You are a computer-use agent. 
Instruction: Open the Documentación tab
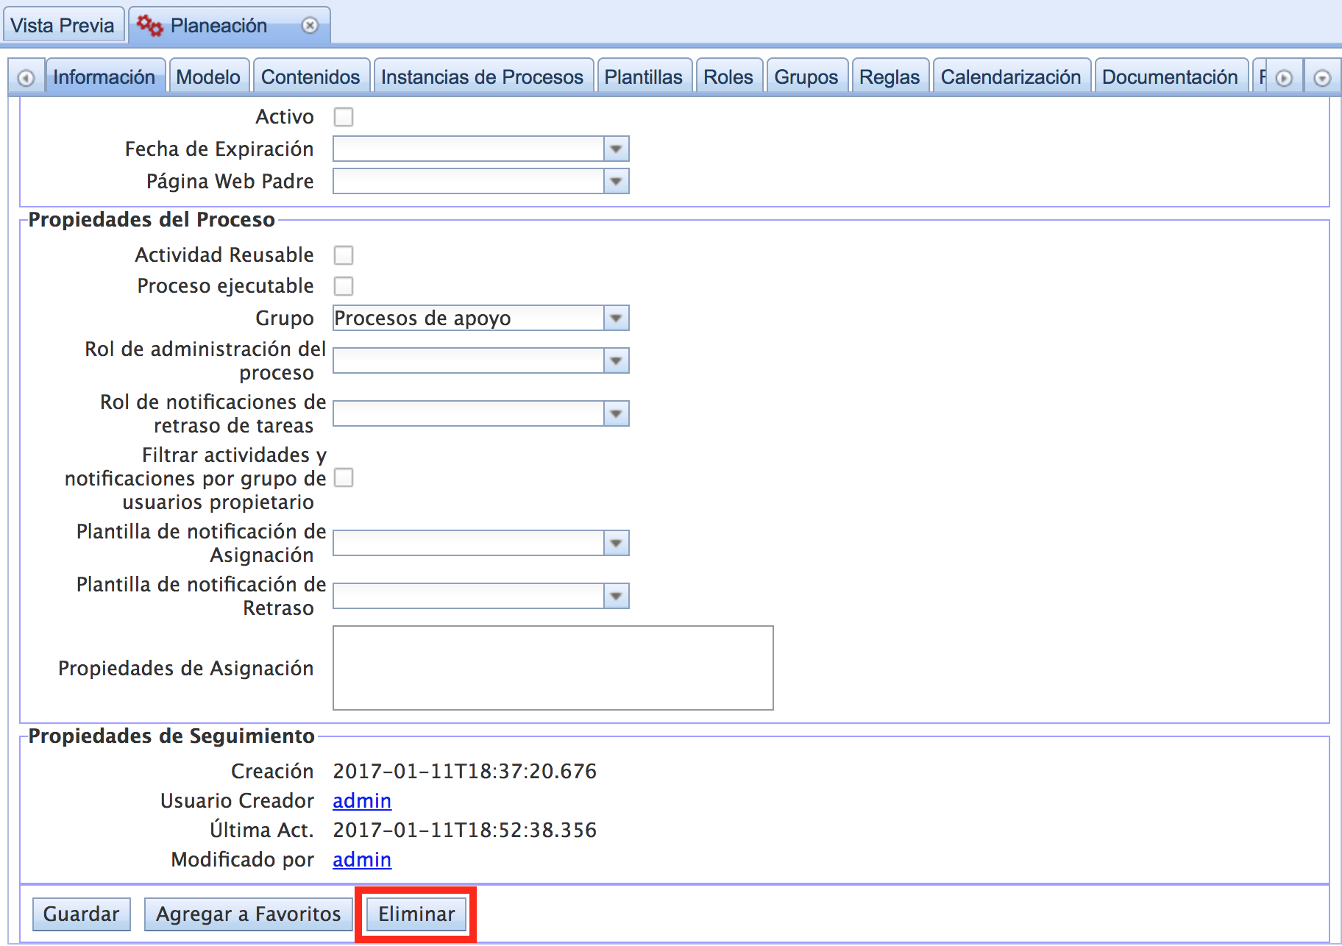coord(1170,77)
